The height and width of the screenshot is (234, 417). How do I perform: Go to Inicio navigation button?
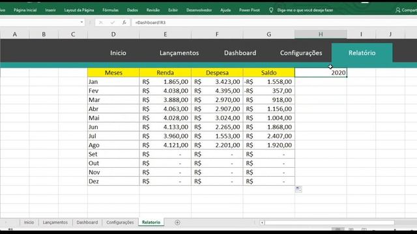click(118, 53)
